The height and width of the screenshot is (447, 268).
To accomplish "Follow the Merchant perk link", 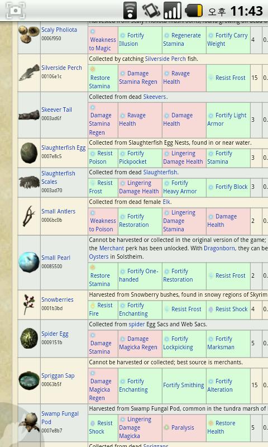I will tap(111, 248).
